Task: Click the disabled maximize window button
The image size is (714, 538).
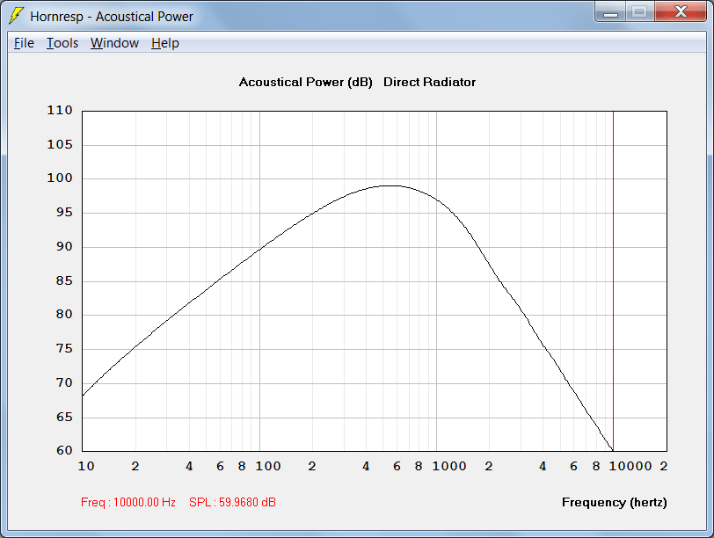Action: tap(640, 11)
